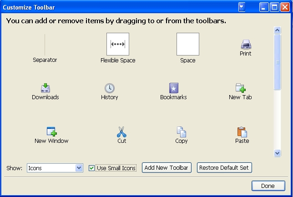Click the Done button
Viewport: 293px width, 197px height.
tap(268, 186)
